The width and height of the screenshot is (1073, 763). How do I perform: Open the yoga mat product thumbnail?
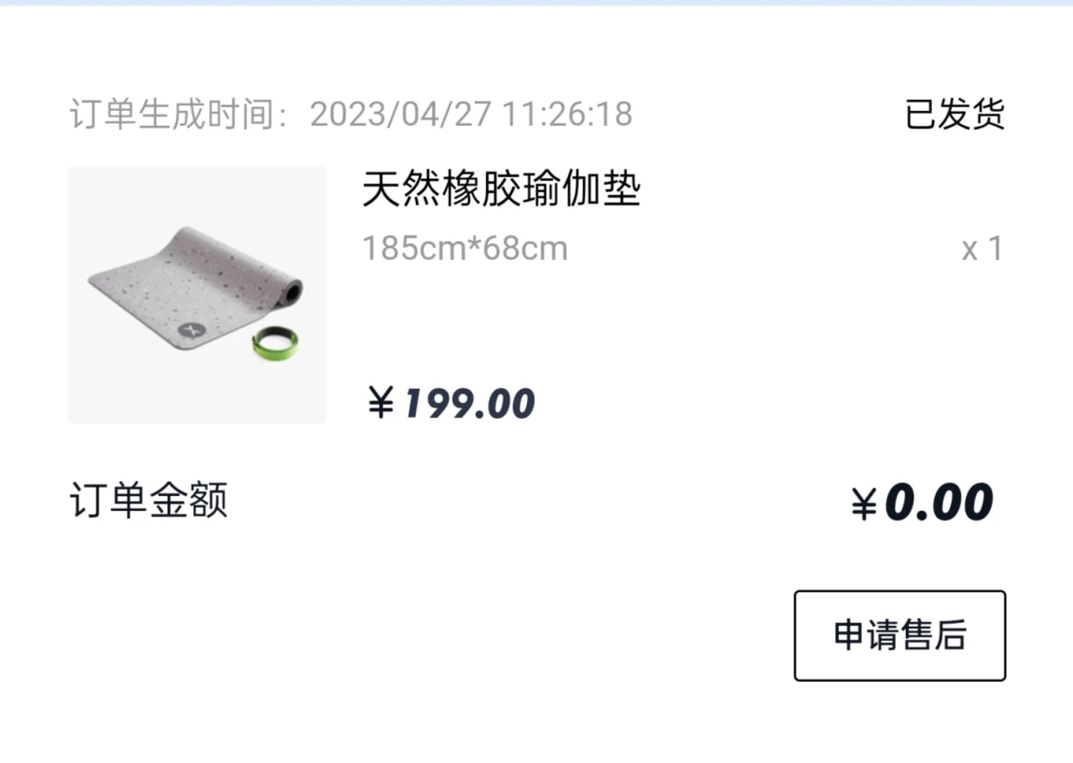pyautogui.click(x=197, y=294)
